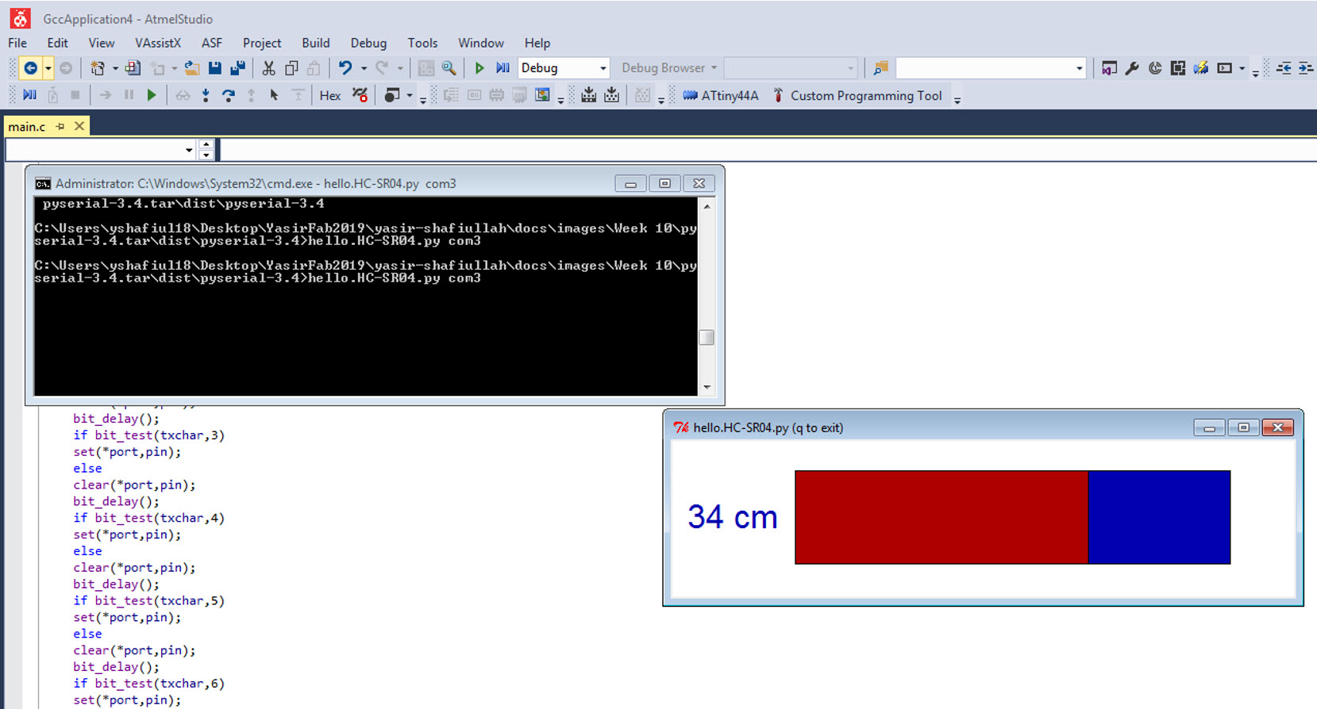
Task: Click the Run To Cursor pointer icon
Action: click(x=274, y=95)
